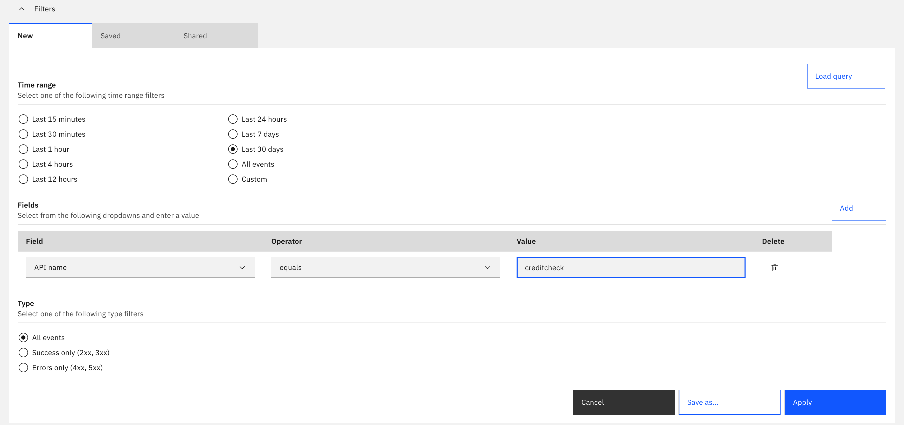Switch to the Shared tab

click(x=217, y=36)
